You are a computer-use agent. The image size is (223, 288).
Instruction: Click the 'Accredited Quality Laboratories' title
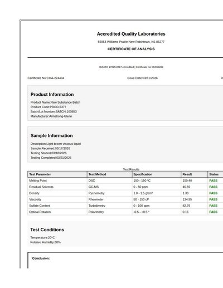click(131, 34)
